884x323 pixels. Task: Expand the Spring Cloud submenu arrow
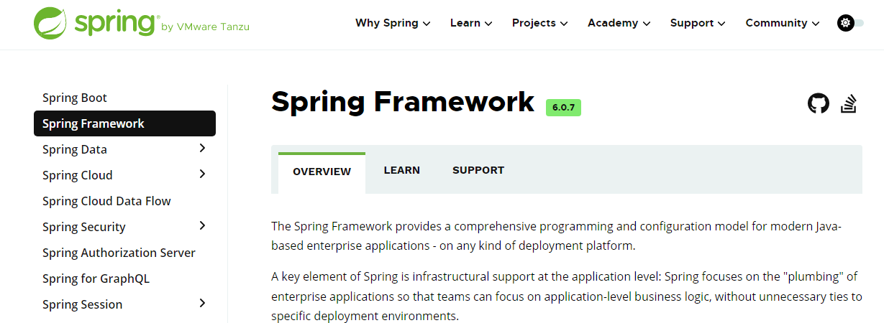click(202, 174)
